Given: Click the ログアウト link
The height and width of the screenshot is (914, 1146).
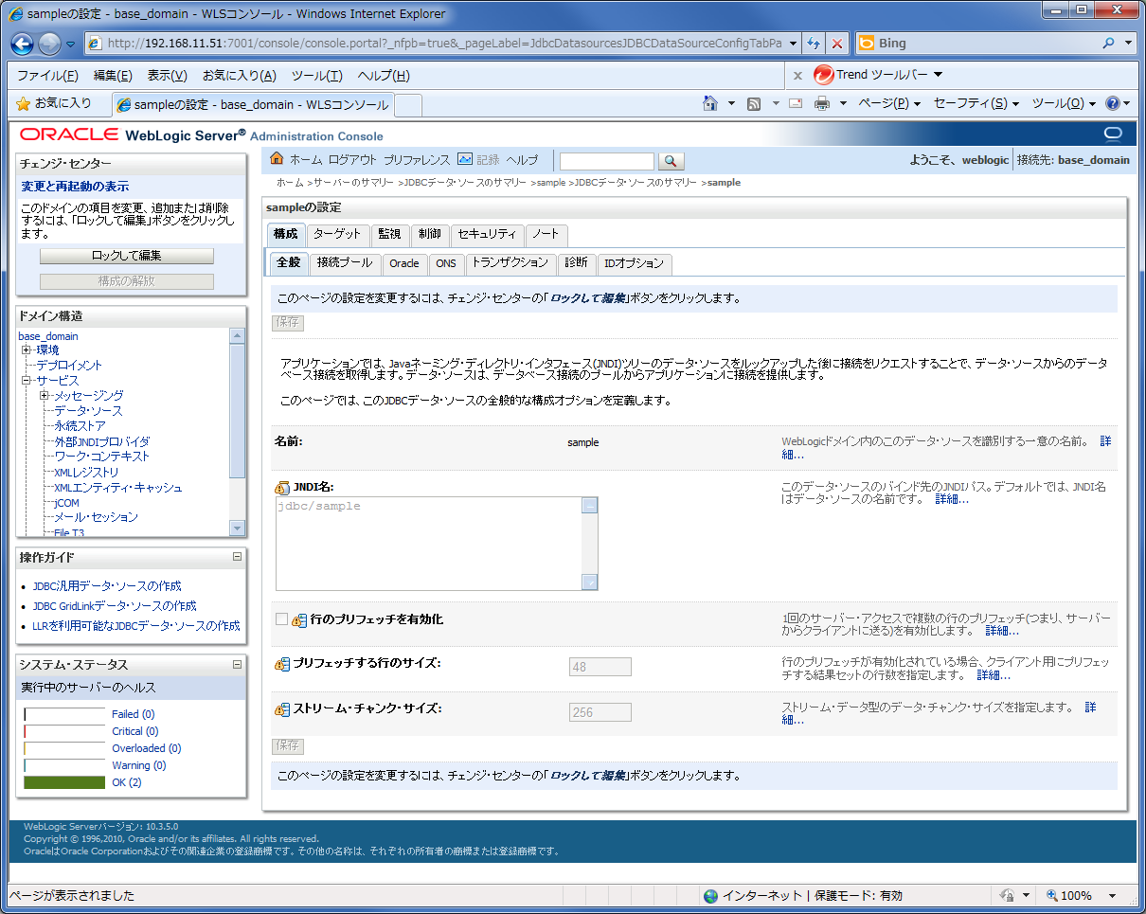Looking at the screenshot, I should [x=352, y=160].
